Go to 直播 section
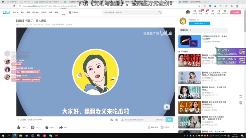Image resolution: width=246 pixels, height=138 pixels. coord(28,12)
